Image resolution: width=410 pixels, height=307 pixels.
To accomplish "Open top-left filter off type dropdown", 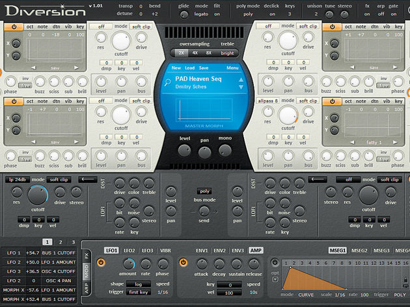I will point(101,27).
